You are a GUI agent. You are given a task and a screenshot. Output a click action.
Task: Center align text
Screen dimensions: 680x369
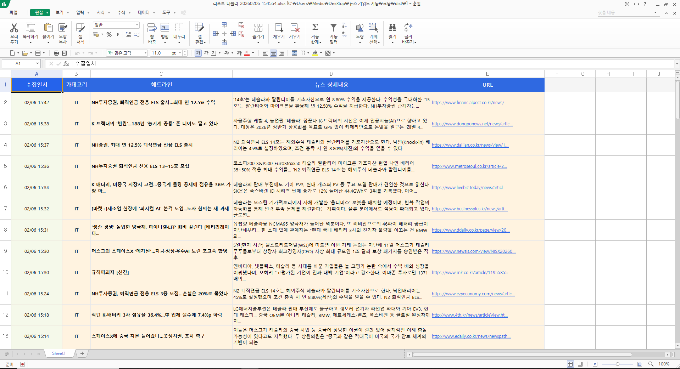[x=273, y=53]
